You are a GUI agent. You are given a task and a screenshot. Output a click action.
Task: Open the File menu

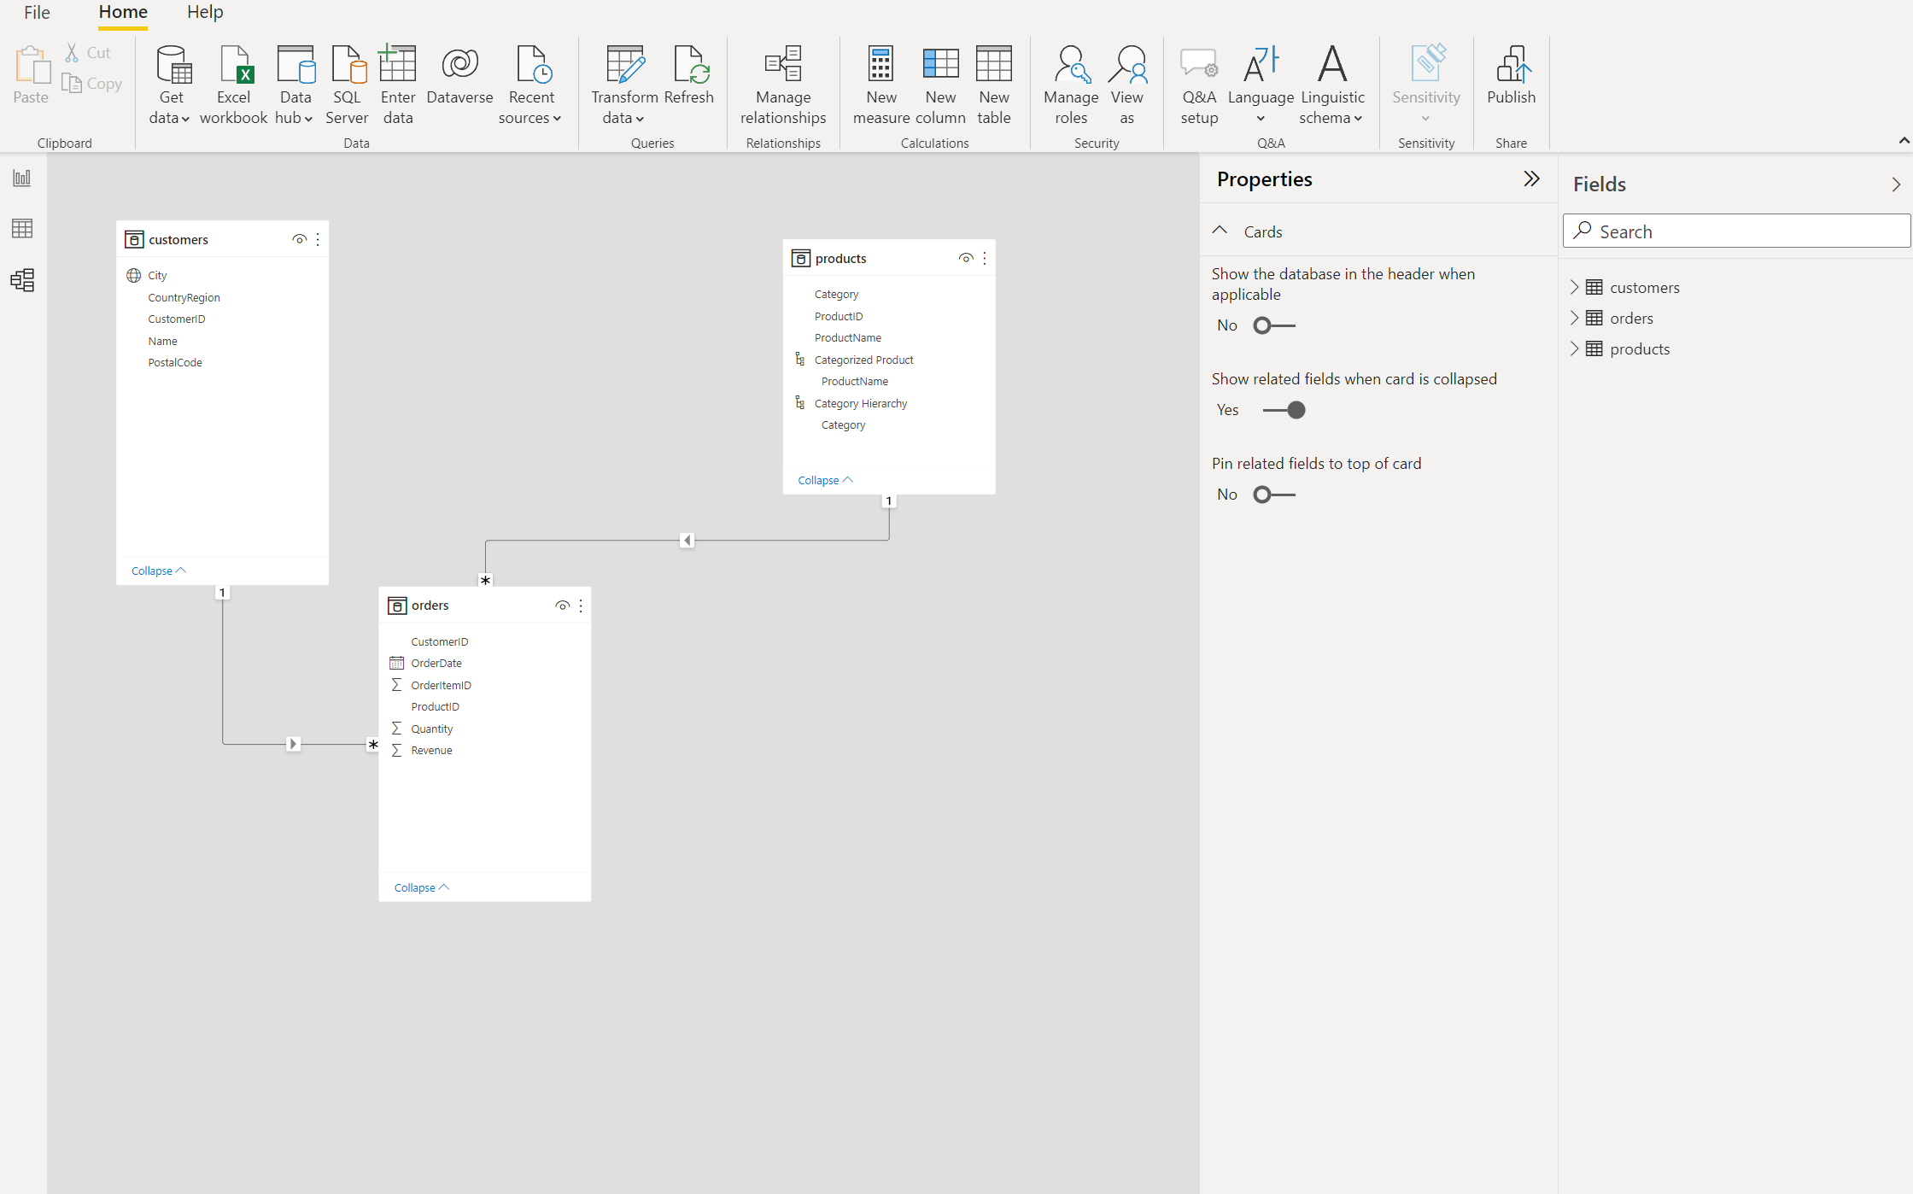coord(36,12)
